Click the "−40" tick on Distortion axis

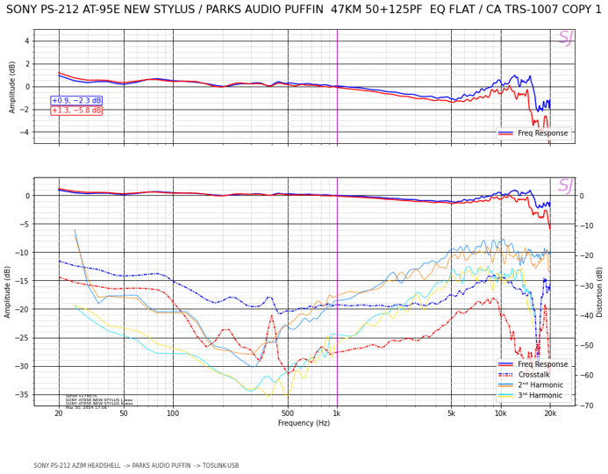[x=586, y=315]
